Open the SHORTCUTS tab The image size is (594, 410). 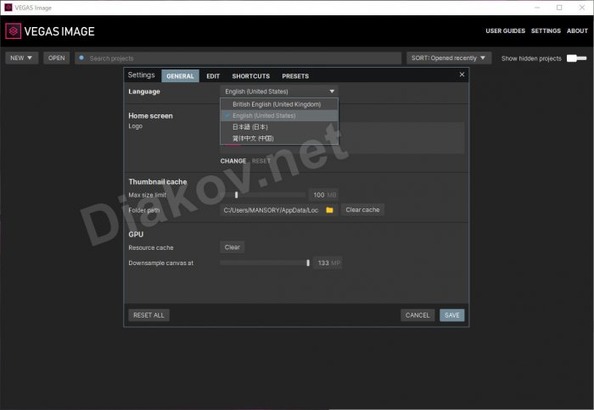coord(251,76)
